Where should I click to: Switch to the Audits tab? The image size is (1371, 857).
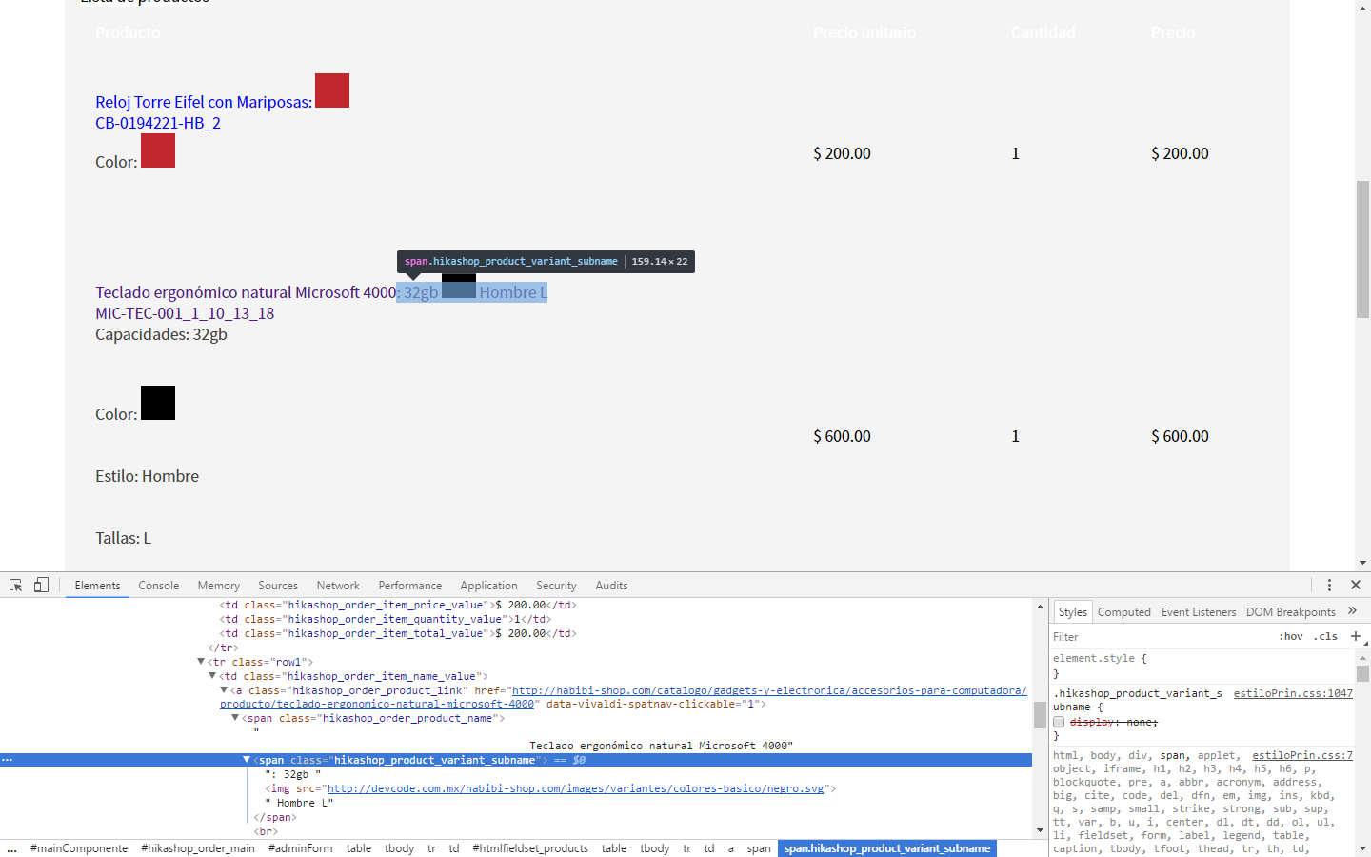pyautogui.click(x=611, y=586)
